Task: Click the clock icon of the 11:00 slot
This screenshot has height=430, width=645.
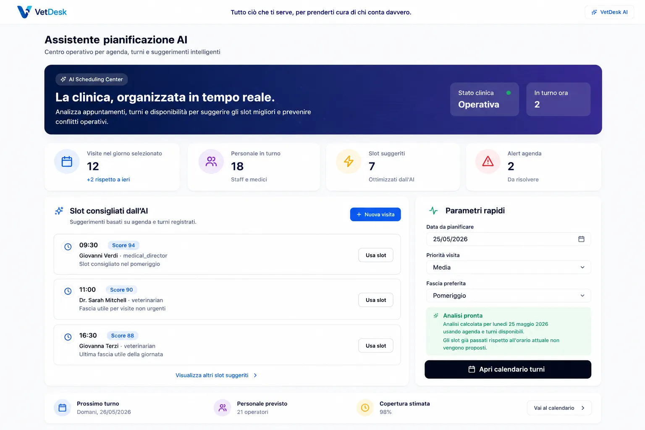Action: pos(68,291)
